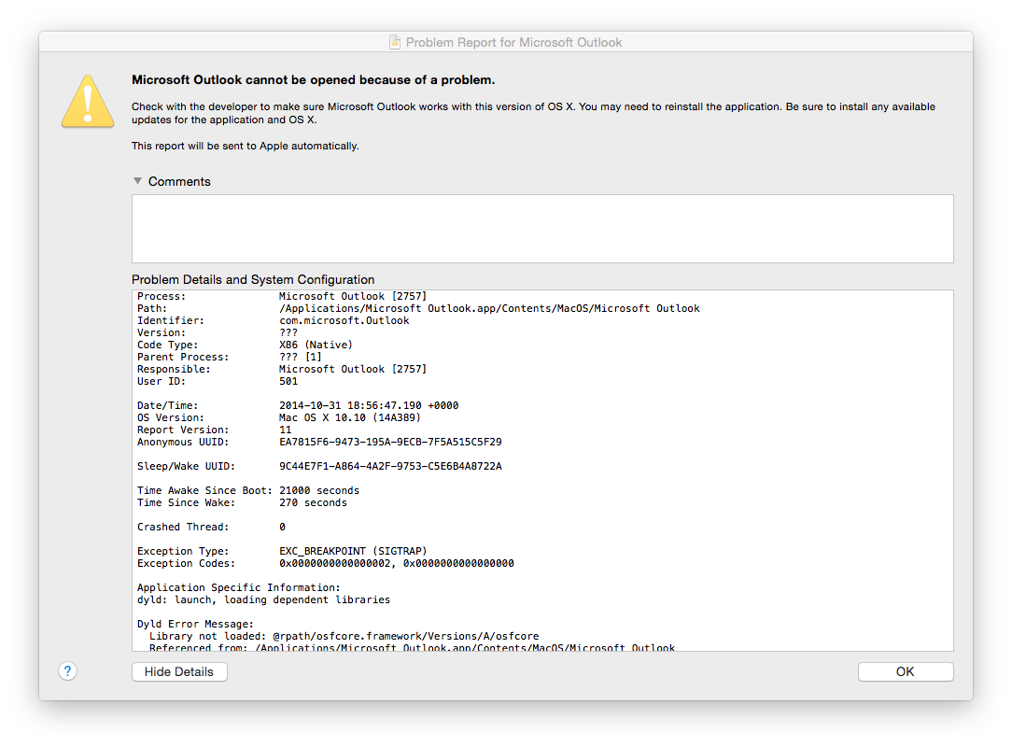Screen dimensions: 1012x747
Task: Click the Exception Type 'EXC_BREAKPOINT (SIGTRAP)'
Action: point(353,551)
